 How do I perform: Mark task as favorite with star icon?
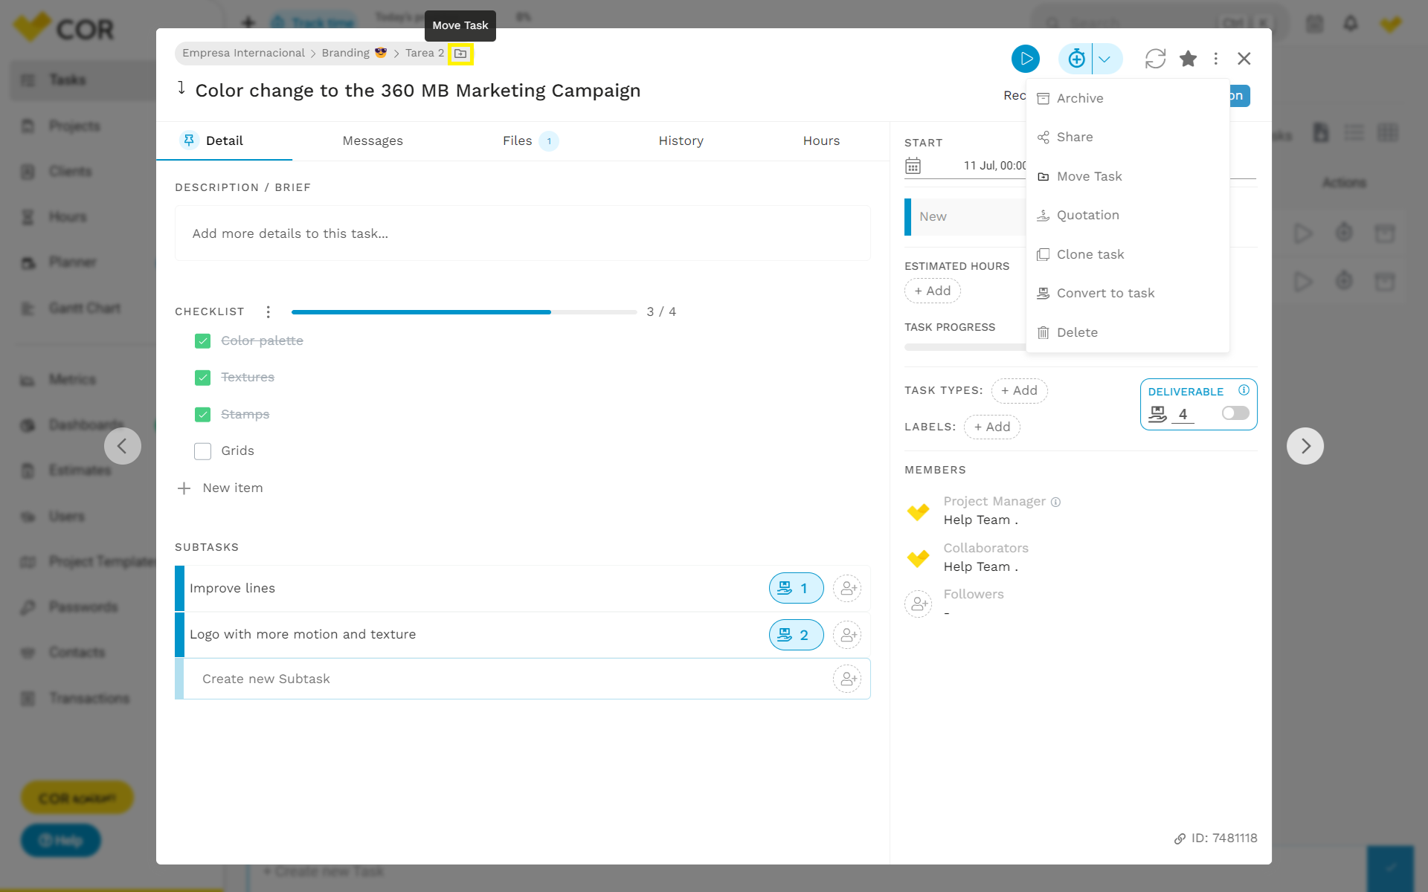point(1188,59)
